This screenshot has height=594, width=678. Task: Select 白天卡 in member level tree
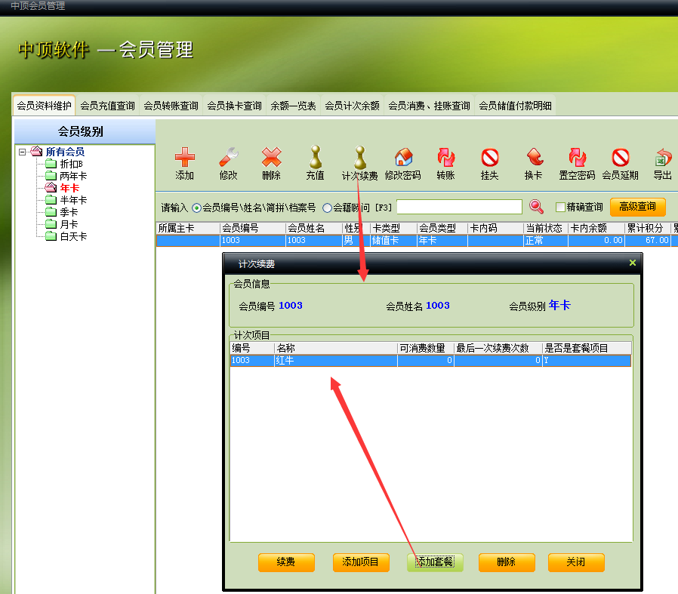(x=73, y=236)
